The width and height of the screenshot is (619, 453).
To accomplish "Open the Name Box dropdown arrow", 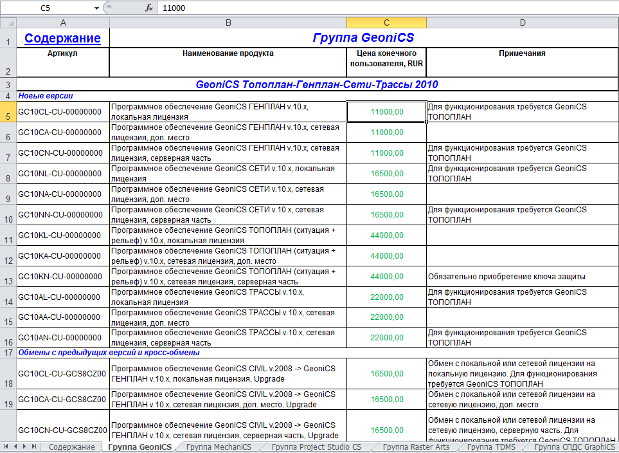I will point(96,8).
